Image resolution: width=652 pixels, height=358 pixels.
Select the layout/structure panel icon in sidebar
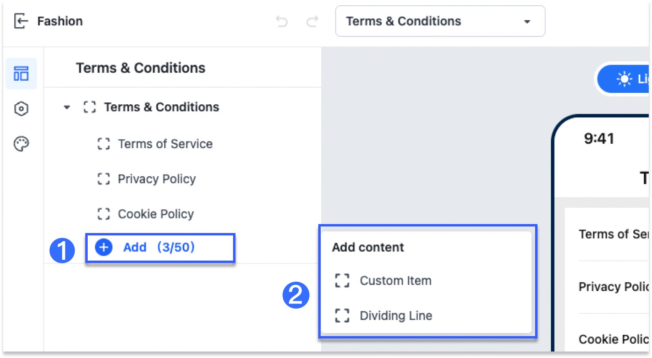pos(22,73)
